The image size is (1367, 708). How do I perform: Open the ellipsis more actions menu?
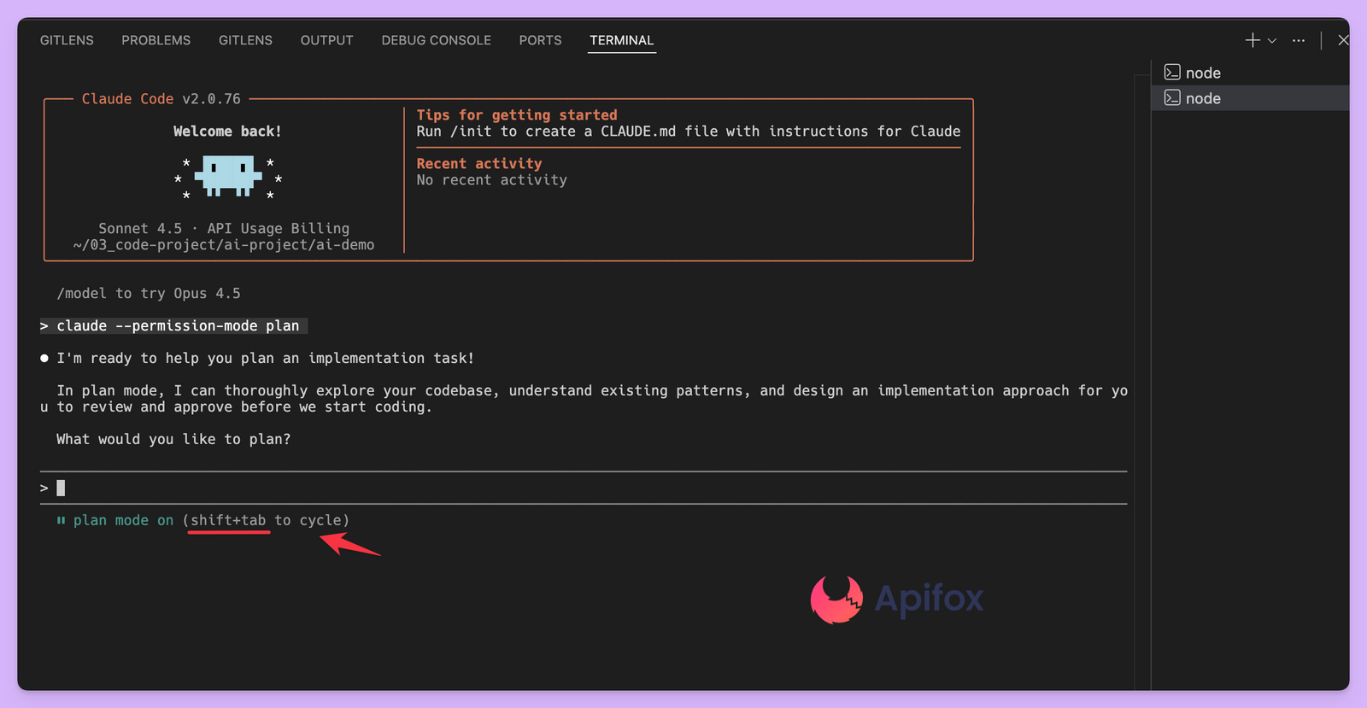click(x=1299, y=41)
